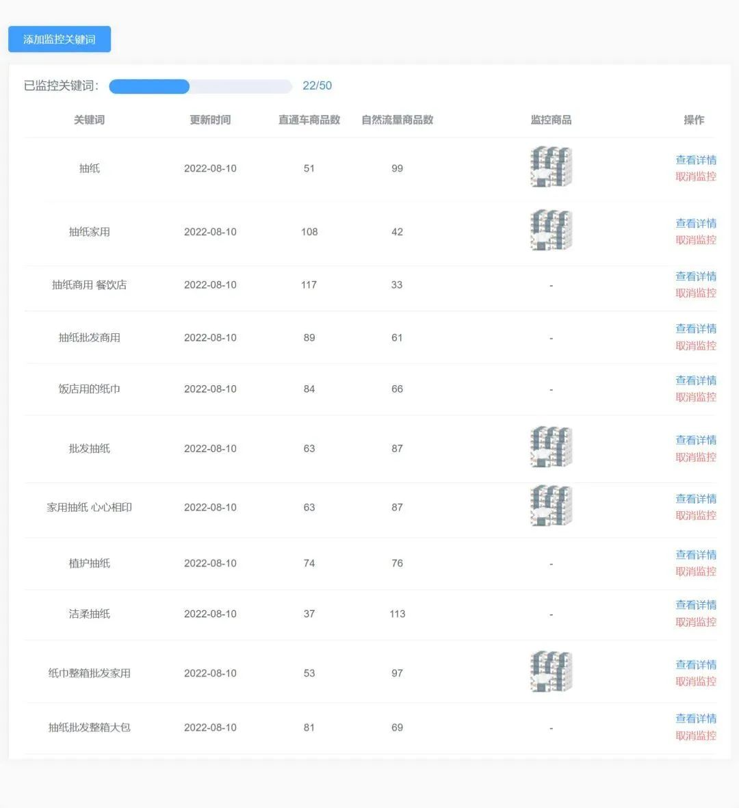Select the 关键词 column header
This screenshot has height=808, width=739.
(88, 120)
